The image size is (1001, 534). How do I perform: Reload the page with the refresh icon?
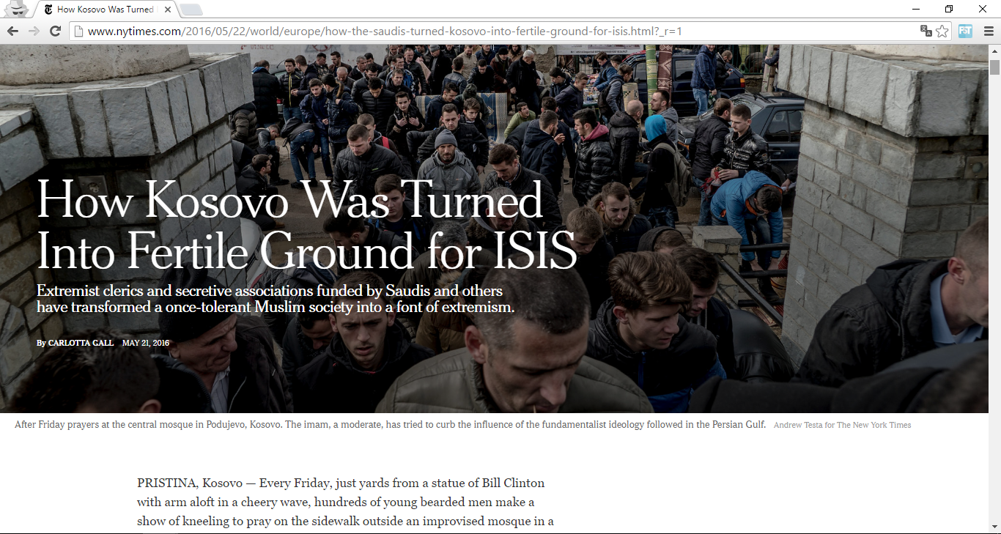(55, 31)
